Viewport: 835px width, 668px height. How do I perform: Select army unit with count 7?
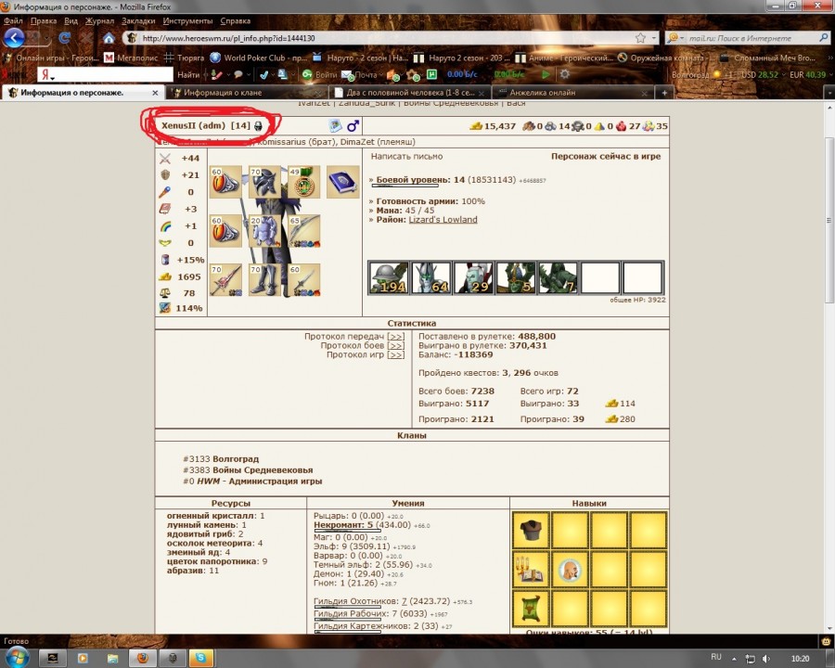(x=558, y=277)
